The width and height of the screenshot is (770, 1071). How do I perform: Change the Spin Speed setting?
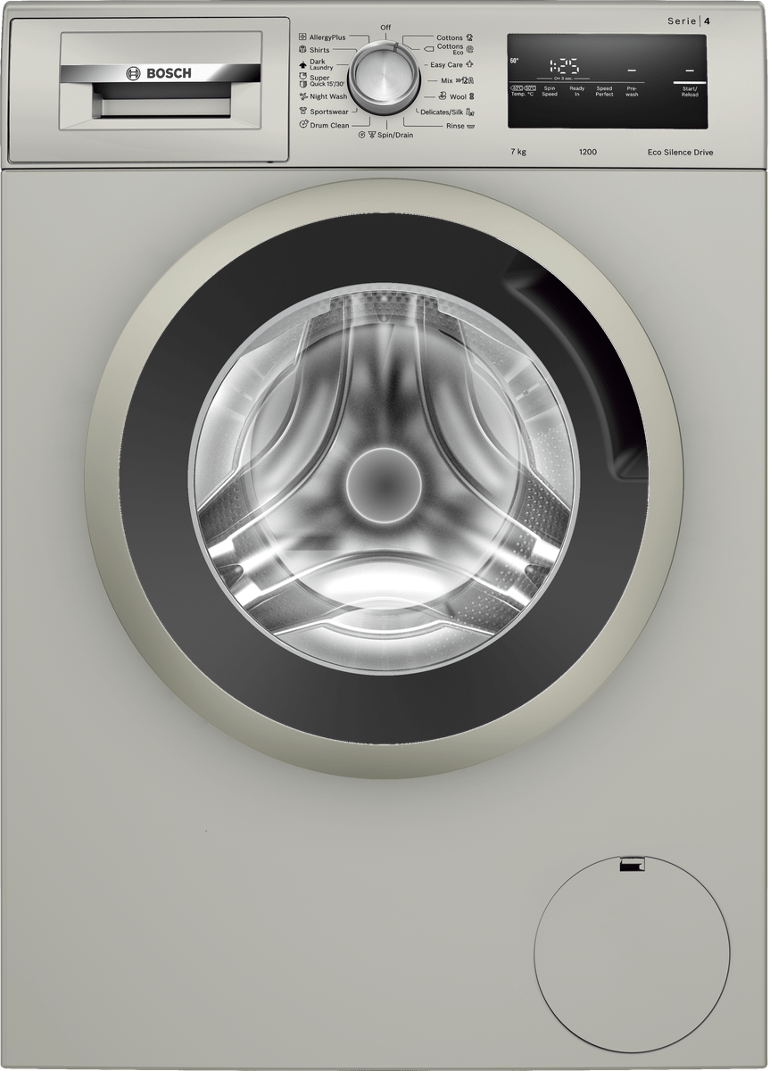point(550,91)
